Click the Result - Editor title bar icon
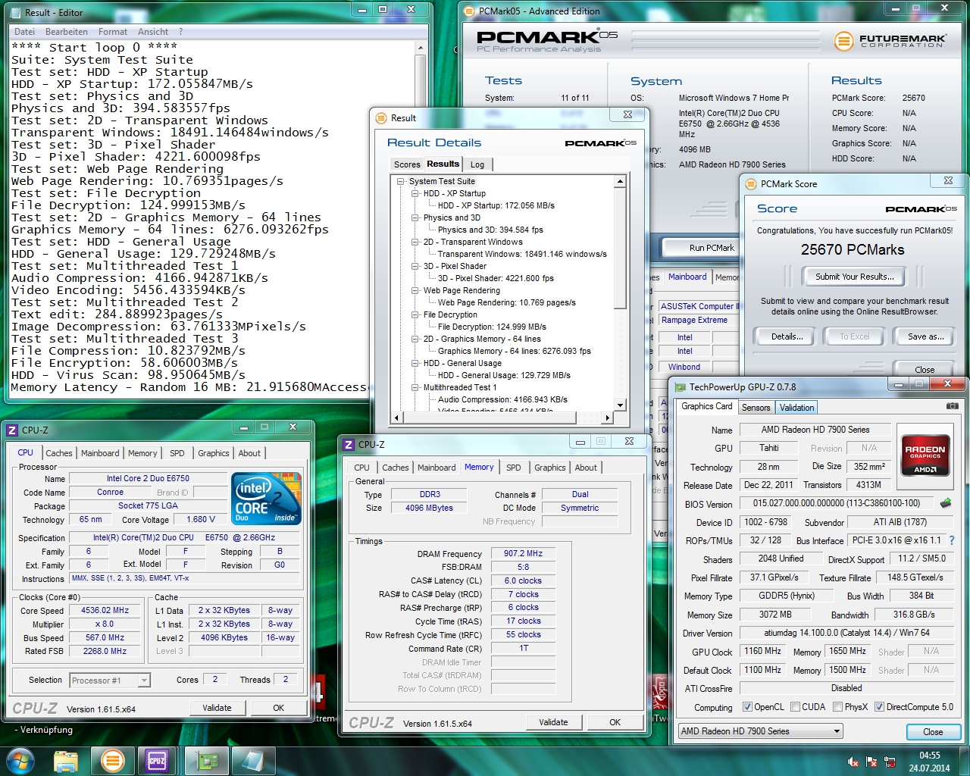This screenshot has height=776, width=970. (x=14, y=12)
